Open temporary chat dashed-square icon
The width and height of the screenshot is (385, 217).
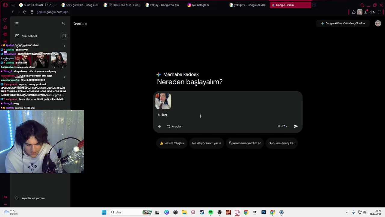pyautogui.click(x=64, y=36)
